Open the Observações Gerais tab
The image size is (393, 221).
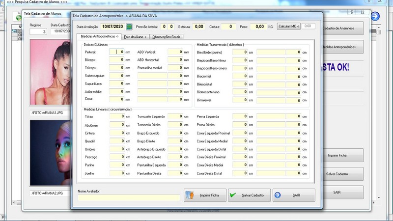pyautogui.click(x=167, y=36)
